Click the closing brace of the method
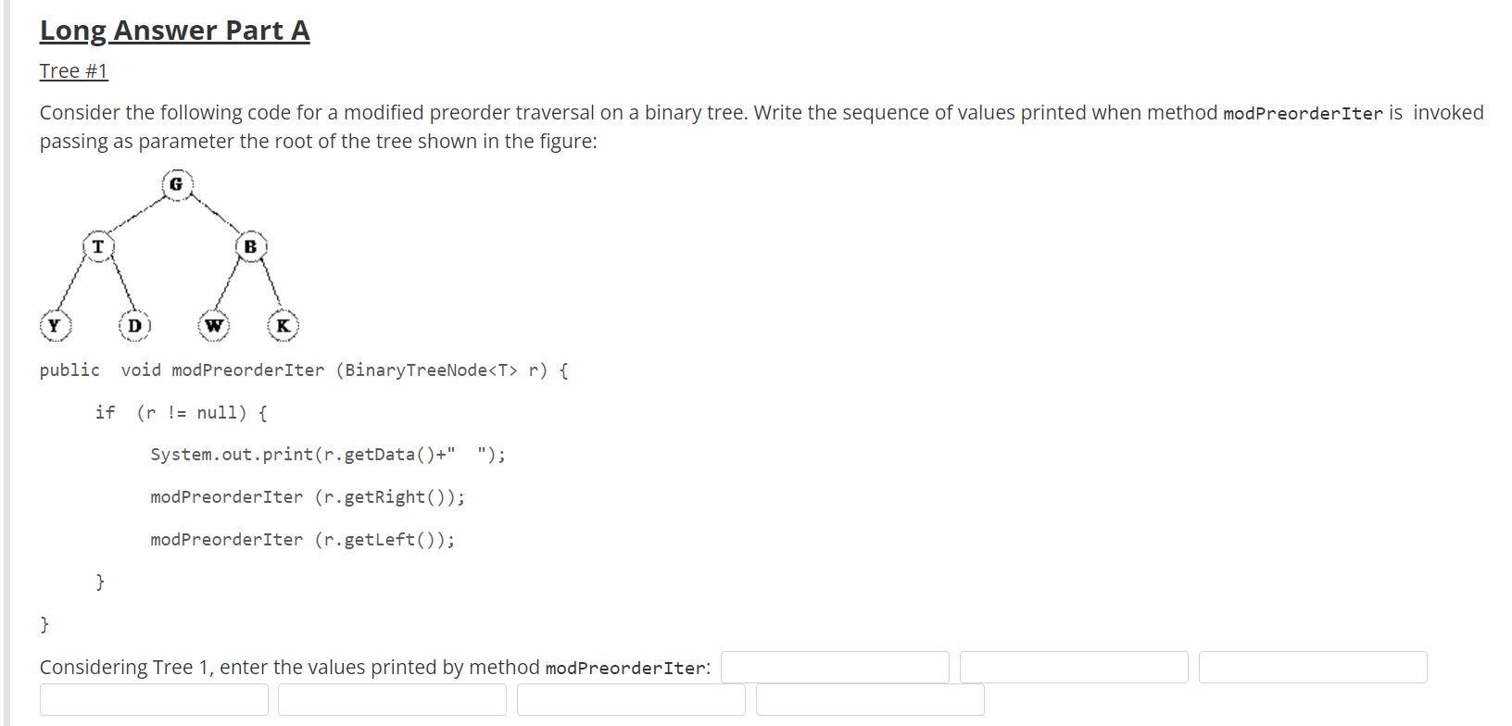This screenshot has height=726, width=1512. [x=44, y=623]
